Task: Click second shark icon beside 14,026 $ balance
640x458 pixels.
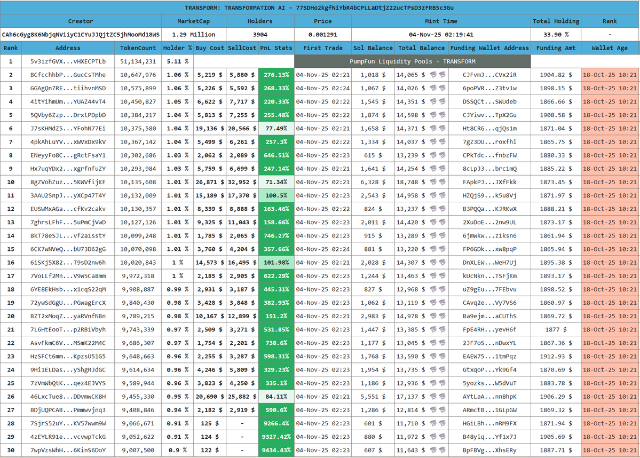Action: pyautogui.click(x=442, y=88)
